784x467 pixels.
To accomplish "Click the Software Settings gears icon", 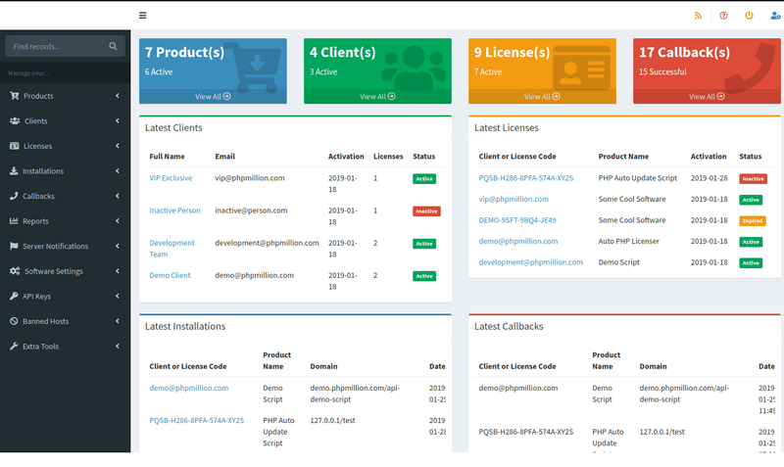I will point(15,271).
